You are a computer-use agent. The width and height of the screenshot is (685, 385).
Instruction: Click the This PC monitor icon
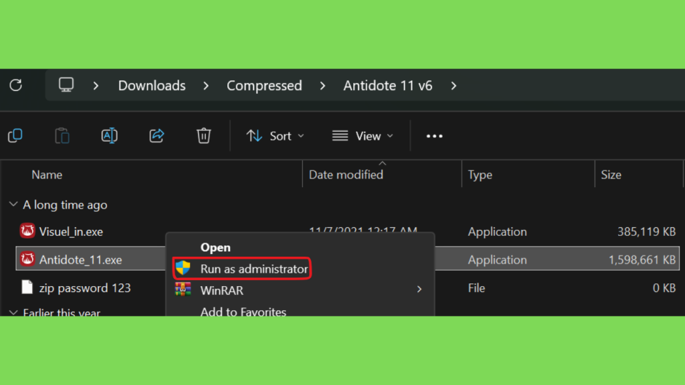coord(66,86)
